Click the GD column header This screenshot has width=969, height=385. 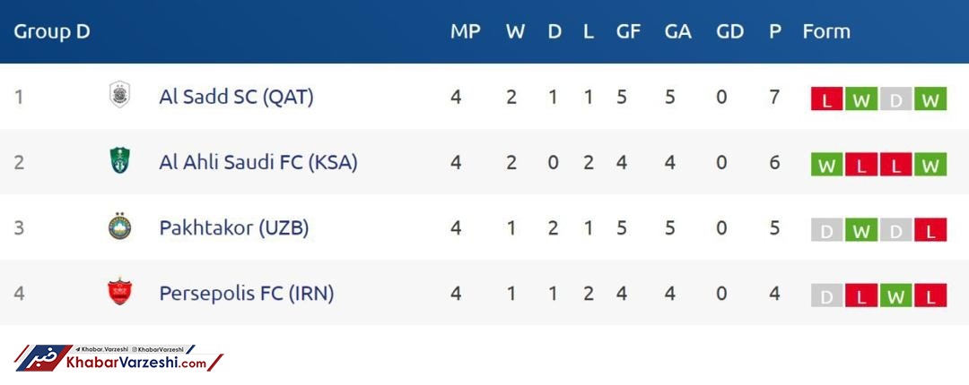click(729, 31)
